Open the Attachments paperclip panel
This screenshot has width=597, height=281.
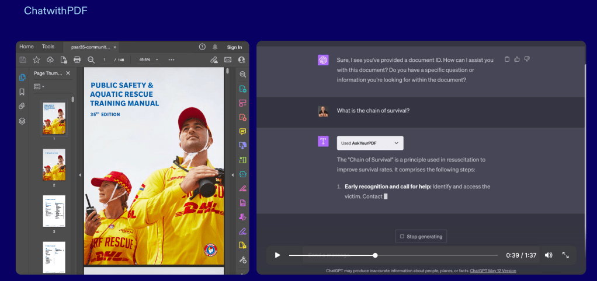(22, 106)
